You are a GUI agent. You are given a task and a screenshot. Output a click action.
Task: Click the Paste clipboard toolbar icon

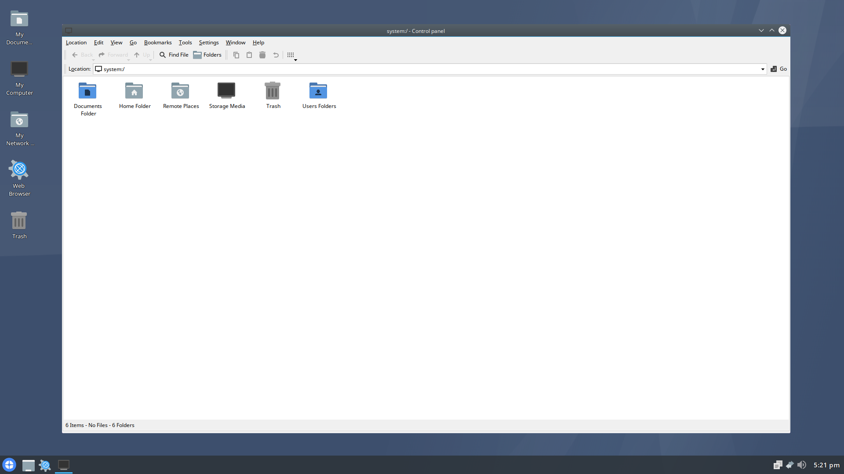249,55
